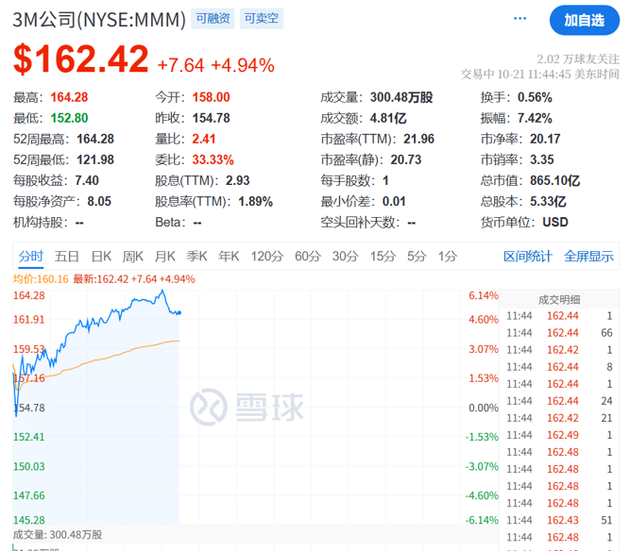Switch to the 5分 interval
The width and height of the screenshot is (630, 551).
[417, 256]
